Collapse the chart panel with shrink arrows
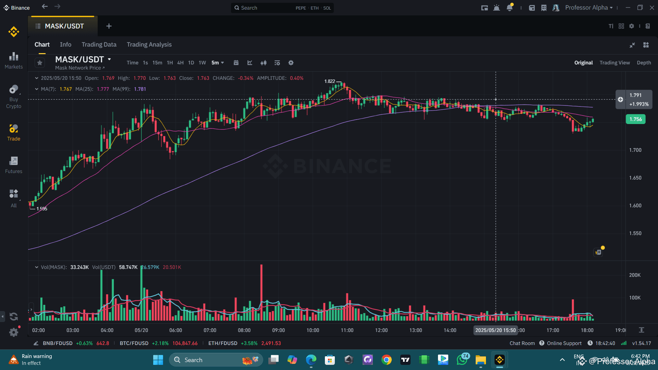658x370 pixels. (x=632, y=45)
